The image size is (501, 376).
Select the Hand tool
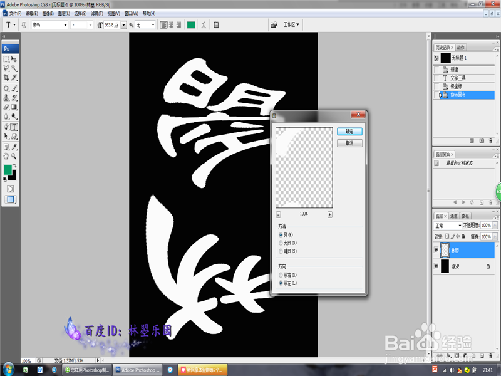(6, 156)
